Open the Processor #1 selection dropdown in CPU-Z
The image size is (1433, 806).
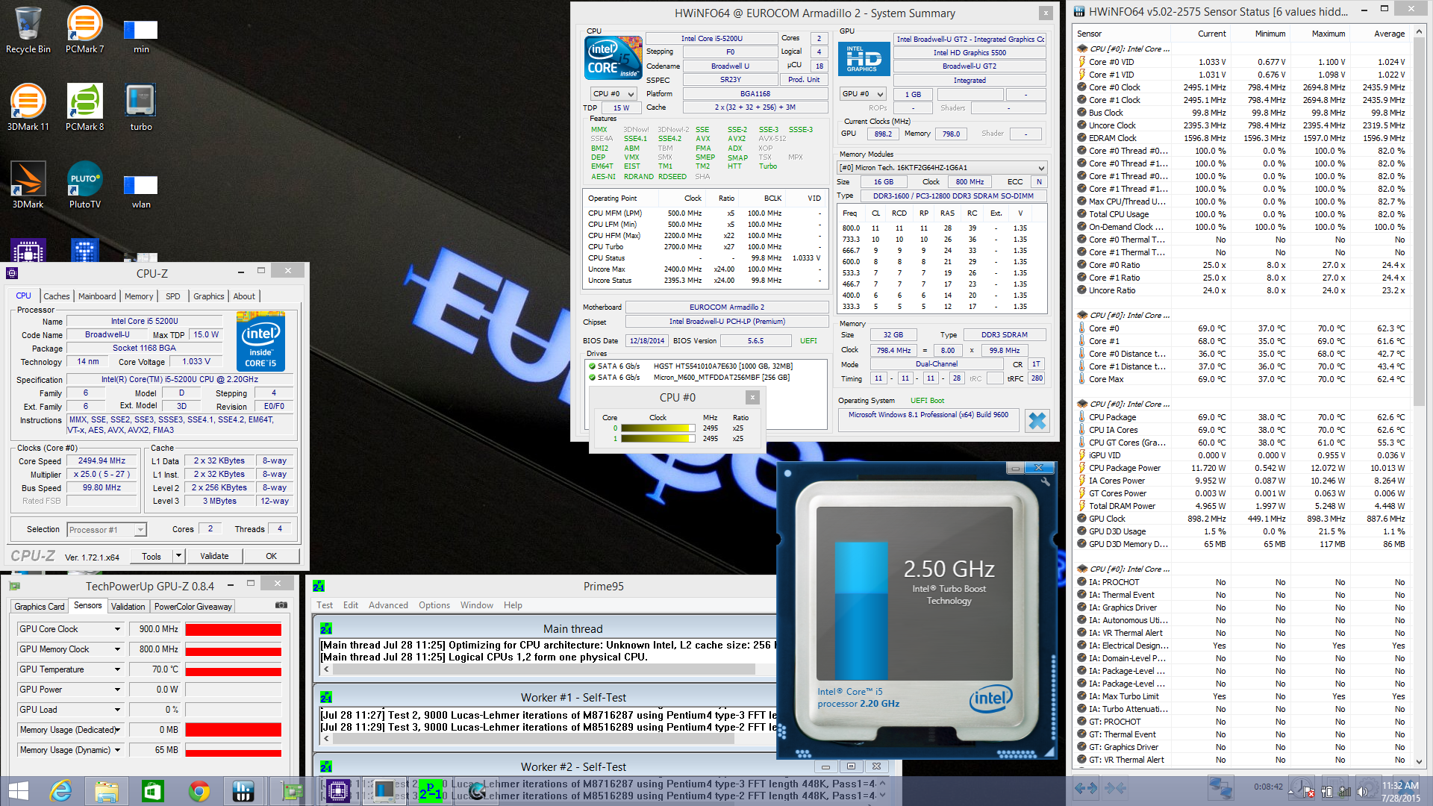[x=107, y=530]
